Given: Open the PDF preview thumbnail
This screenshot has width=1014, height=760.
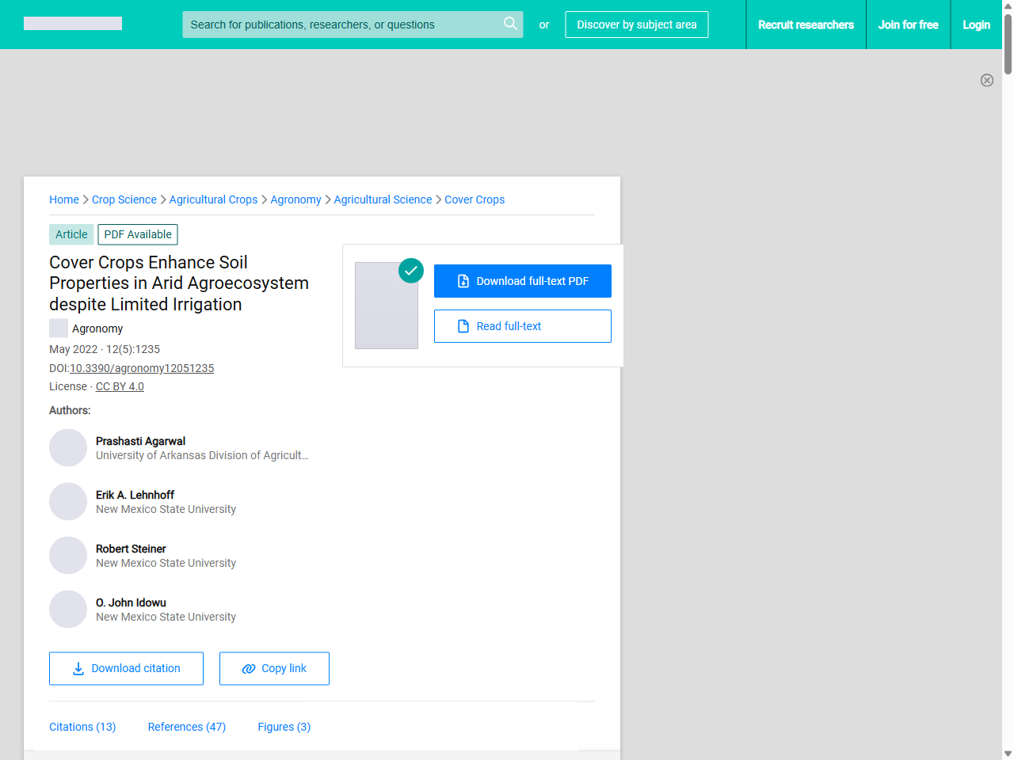Looking at the screenshot, I should click(x=387, y=306).
